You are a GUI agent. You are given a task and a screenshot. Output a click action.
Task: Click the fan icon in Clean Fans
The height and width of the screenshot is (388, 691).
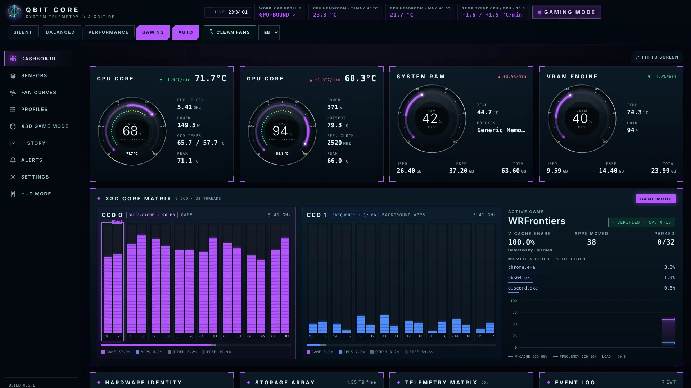tap(211, 32)
